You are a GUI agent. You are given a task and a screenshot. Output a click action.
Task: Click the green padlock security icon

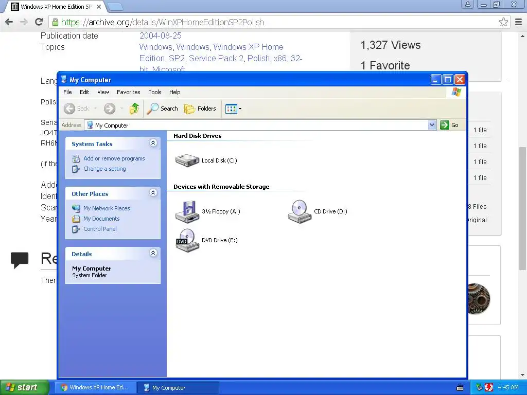click(x=55, y=22)
